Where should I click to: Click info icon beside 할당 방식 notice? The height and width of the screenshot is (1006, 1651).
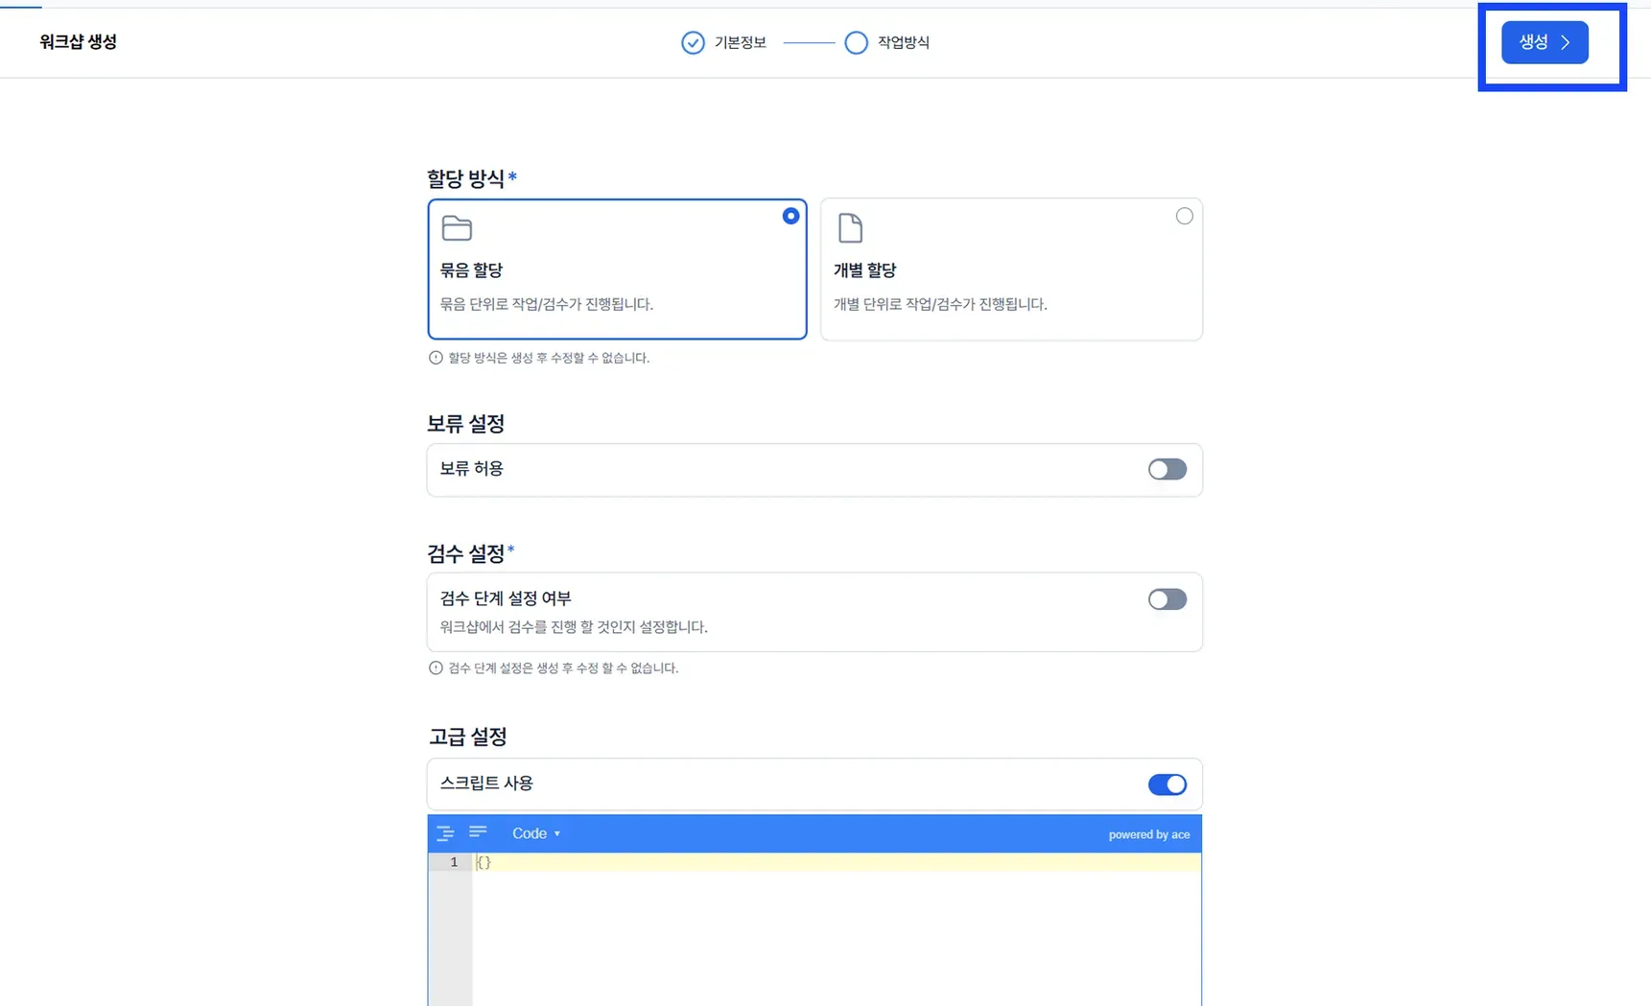coord(436,358)
